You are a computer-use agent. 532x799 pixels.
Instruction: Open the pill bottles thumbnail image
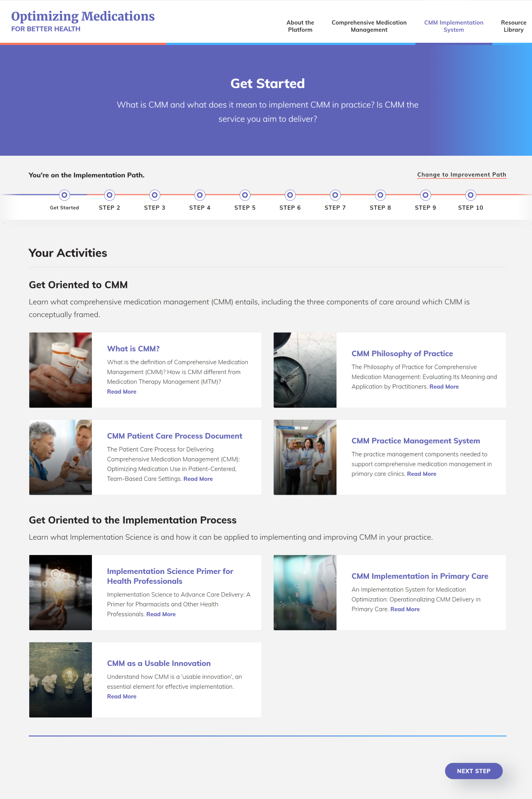click(x=60, y=370)
